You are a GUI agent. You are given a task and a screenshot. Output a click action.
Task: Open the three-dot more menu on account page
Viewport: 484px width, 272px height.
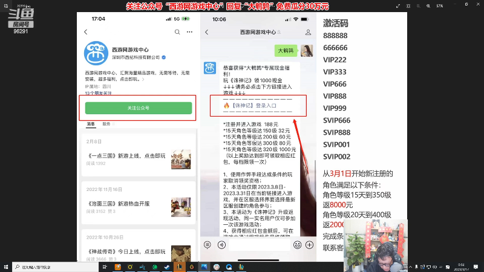click(189, 32)
